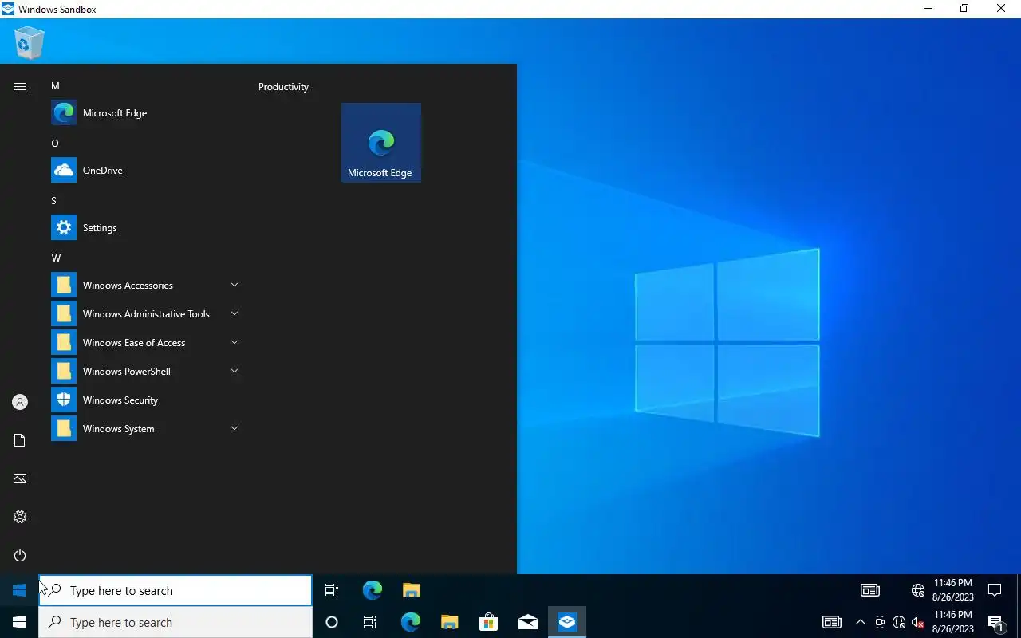Open the Mail app on the host taskbar

coord(528,622)
